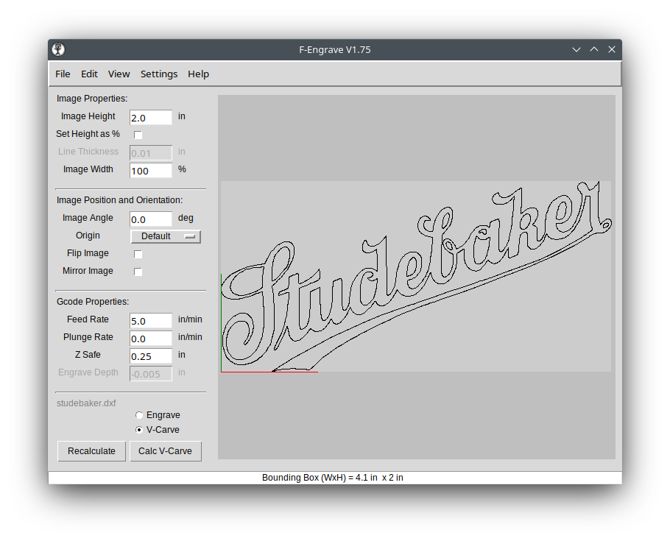Click the Image Properties heading
The width and height of the screenshot is (670, 541).
[x=92, y=99]
